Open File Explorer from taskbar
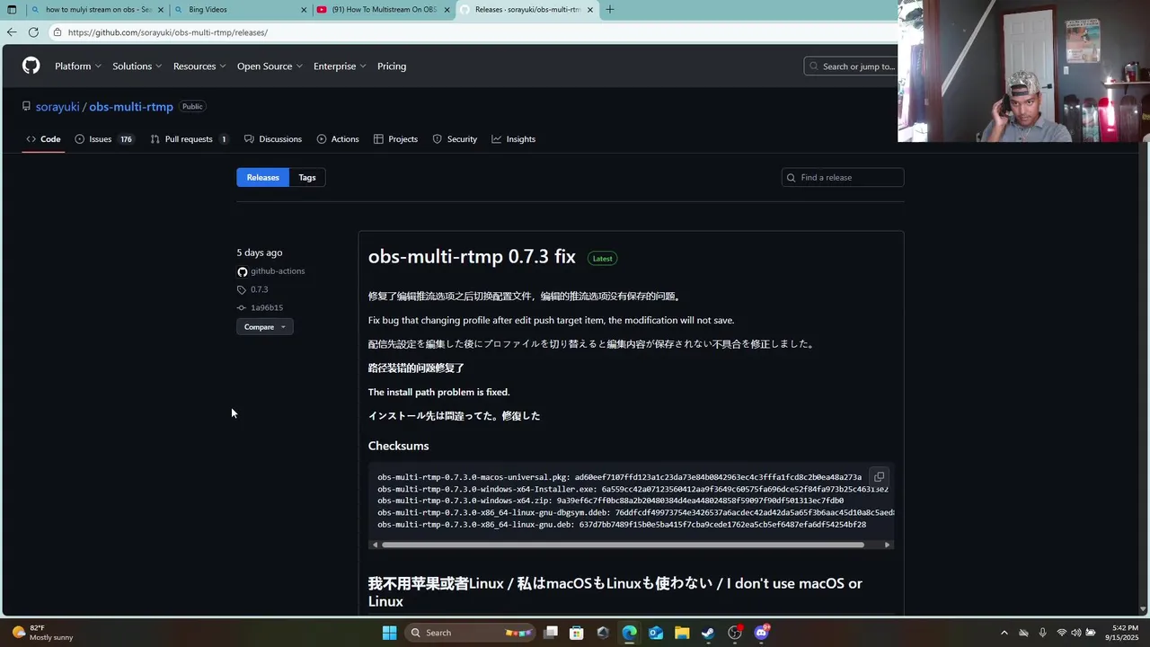 click(x=682, y=633)
